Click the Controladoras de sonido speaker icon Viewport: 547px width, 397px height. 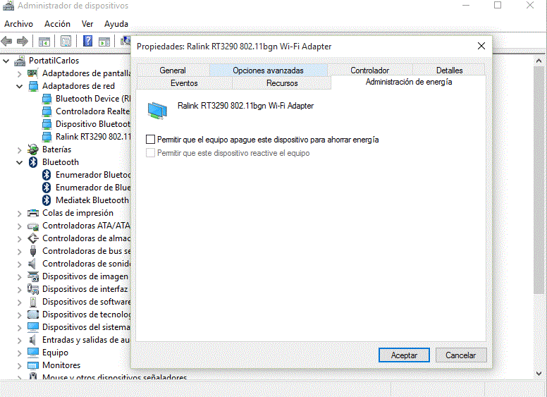(x=32, y=264)
